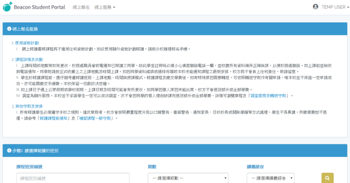Click the Beacon logo icon
This screenshot has width=350, height=183.
[7, 7]
